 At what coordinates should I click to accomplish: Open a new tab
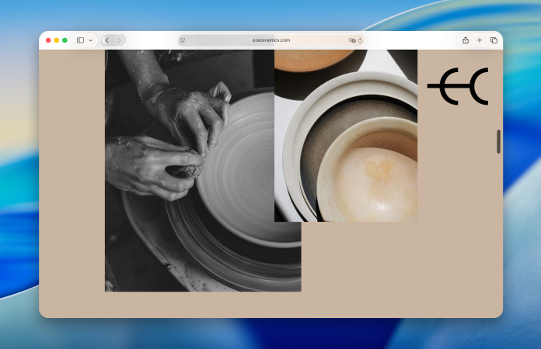click(479, 40)
